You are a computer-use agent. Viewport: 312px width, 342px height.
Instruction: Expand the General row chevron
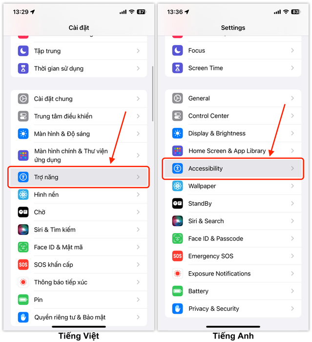coord(292,98)
